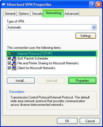The height and width of the screenshot is (127, 103).
Task: Click the question mark help icon
Action: point(92,5)
